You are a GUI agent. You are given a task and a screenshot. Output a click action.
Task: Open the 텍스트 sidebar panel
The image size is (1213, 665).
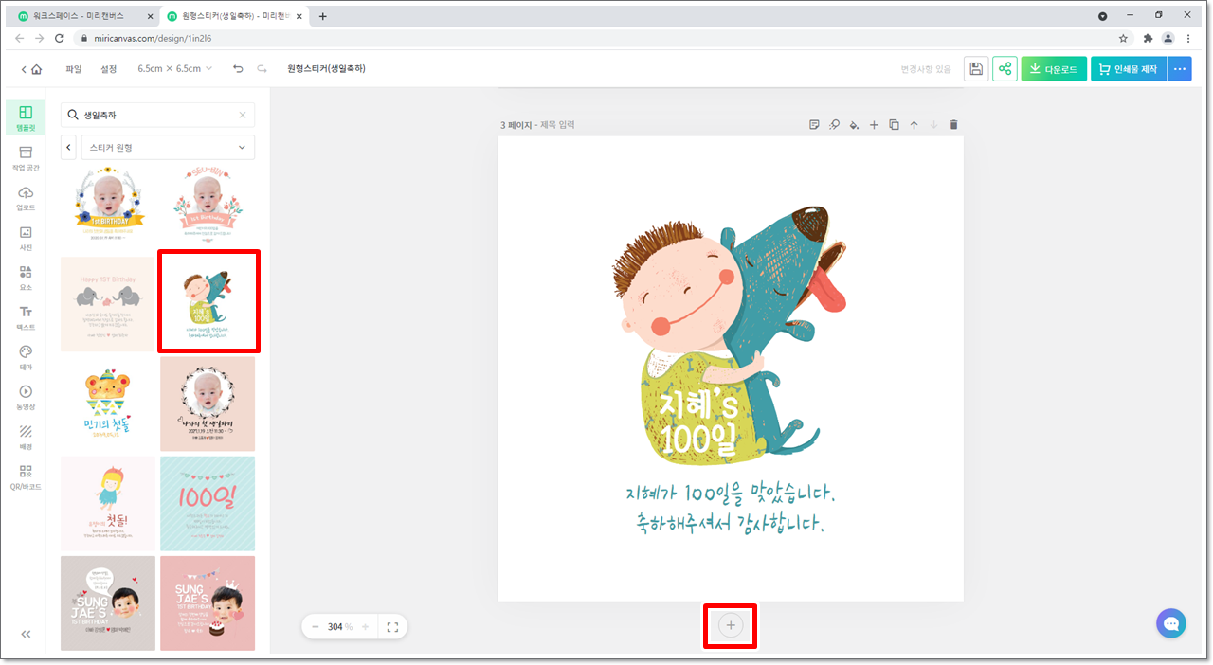[26, 317]
